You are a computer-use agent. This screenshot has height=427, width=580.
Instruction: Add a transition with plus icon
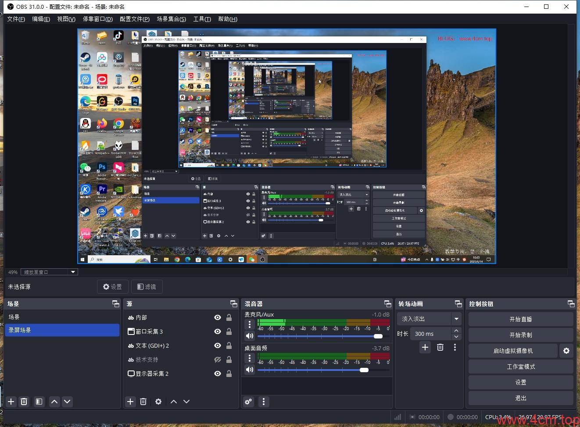coord(425,347)
